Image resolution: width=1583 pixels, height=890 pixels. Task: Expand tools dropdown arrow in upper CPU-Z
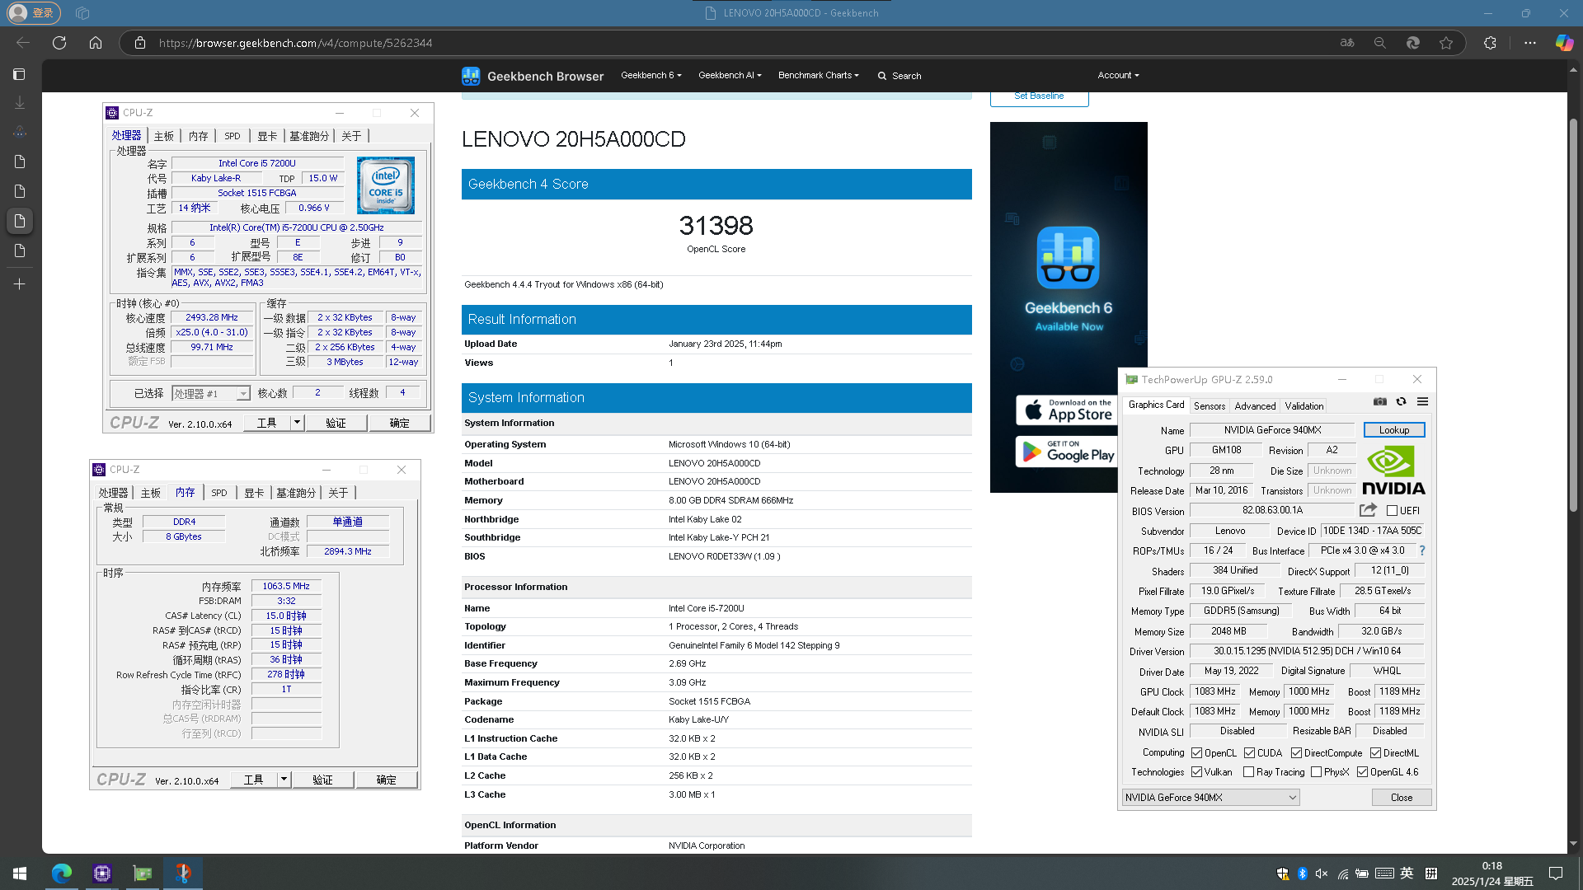click(x=297, y=423)
